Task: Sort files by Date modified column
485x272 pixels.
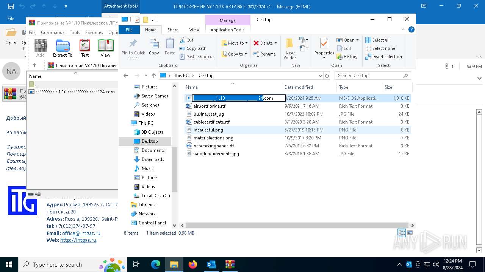Action: click(299, 87)
